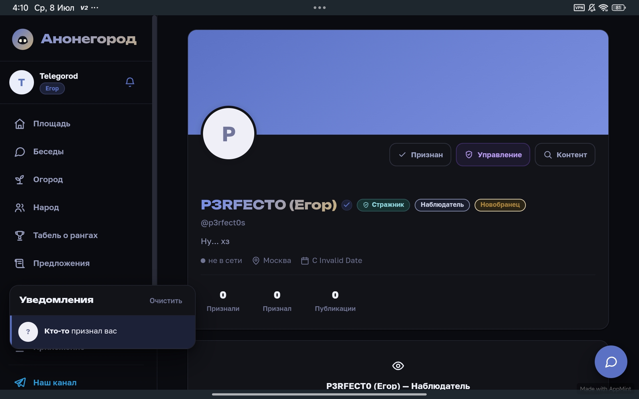Screen dimensions: 639x399
Task: Open Управление moderation menu
Action: coord(493,155)
